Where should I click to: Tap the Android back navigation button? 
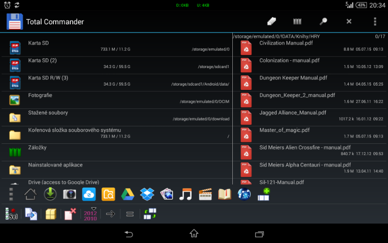point(129,234)
